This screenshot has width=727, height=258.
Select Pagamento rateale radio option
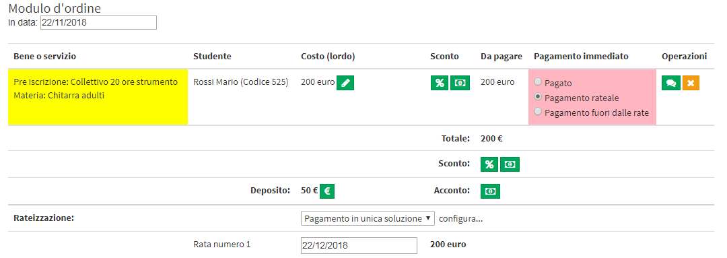click(538, 96)
